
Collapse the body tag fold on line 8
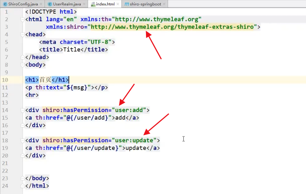point(23,65)
